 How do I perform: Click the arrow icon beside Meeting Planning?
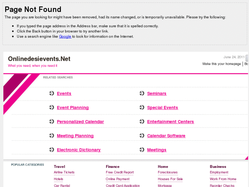point(51,136)
